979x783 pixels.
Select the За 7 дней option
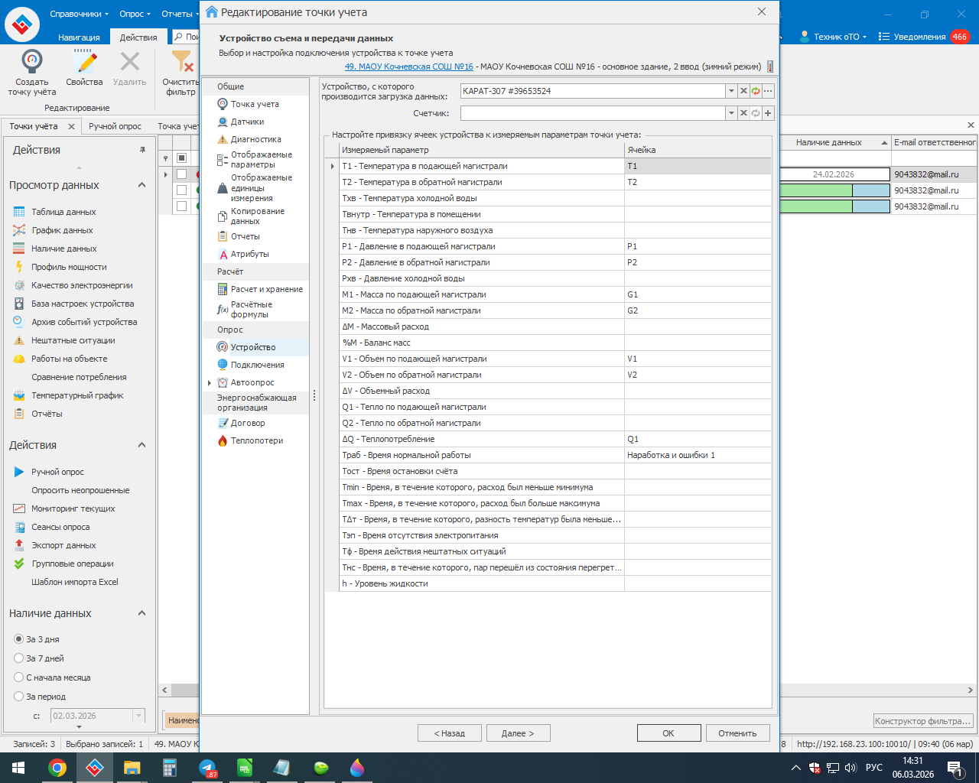point(19,658)
